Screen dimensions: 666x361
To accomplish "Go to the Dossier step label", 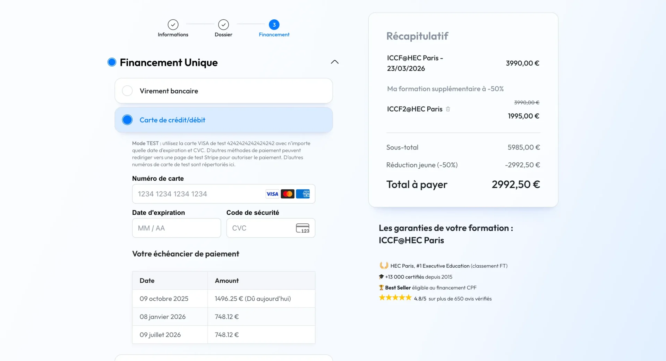I will click(223, 35).
